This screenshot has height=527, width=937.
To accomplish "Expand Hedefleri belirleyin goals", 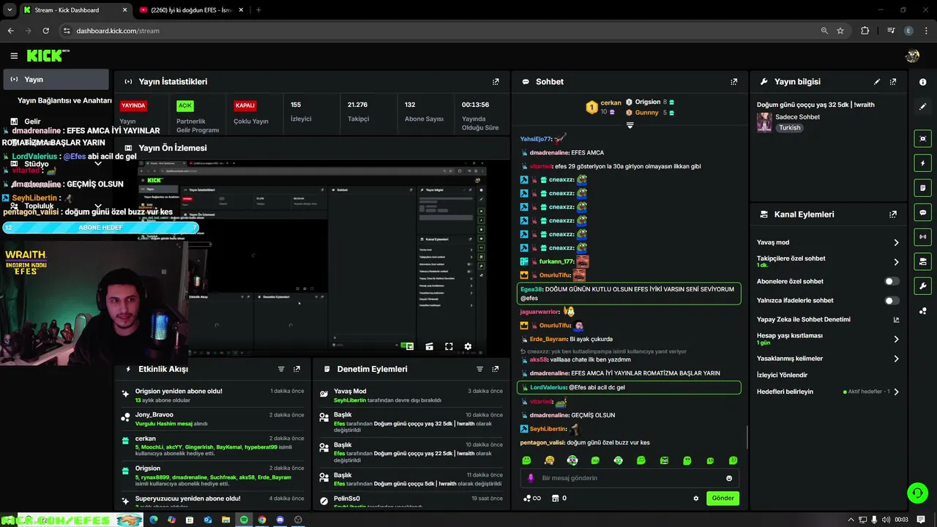I will pos(896,392).
